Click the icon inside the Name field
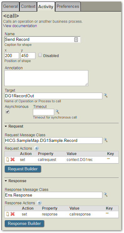This screenshot has width=124, height=233. tap(76, 40)
